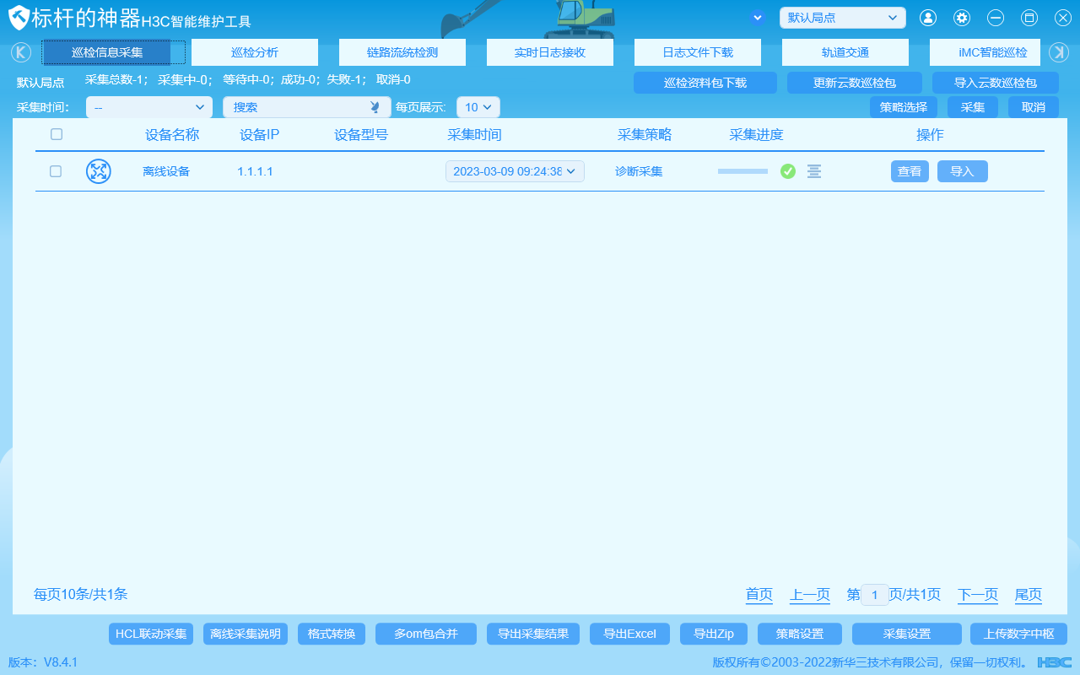Open the 策略设置 button
The width and height of the screenshot is (1080, 675).
tap(800, 634)
